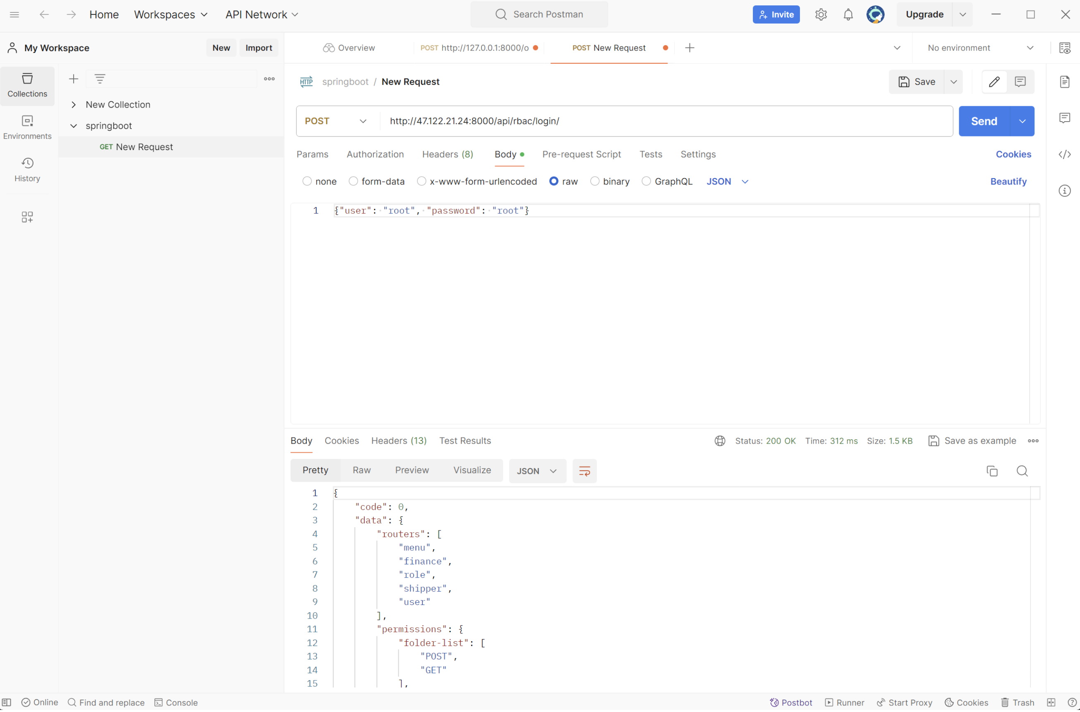Open Postbot from the status bar
Screen dimensions: 1080x712
pyautogui.click(x=791, y=703)
